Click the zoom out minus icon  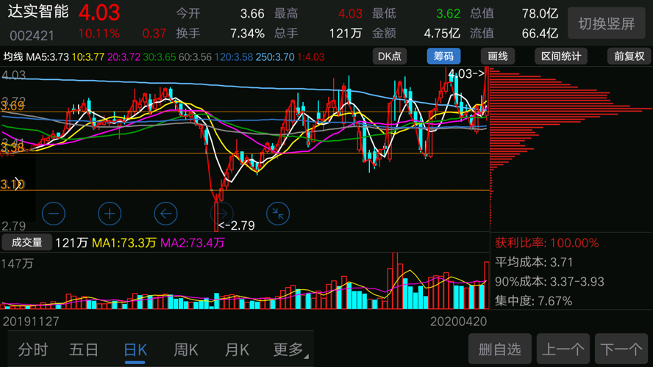tap(53, 214)
